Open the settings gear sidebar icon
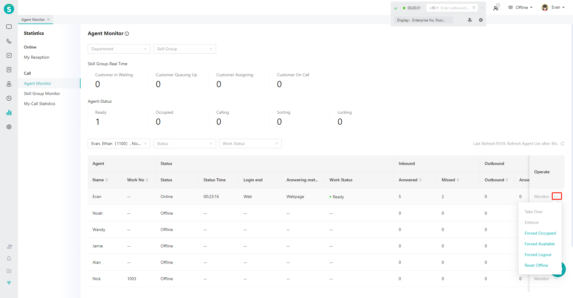The height and width of the screenshot is (298, 573). click(9, 127)
